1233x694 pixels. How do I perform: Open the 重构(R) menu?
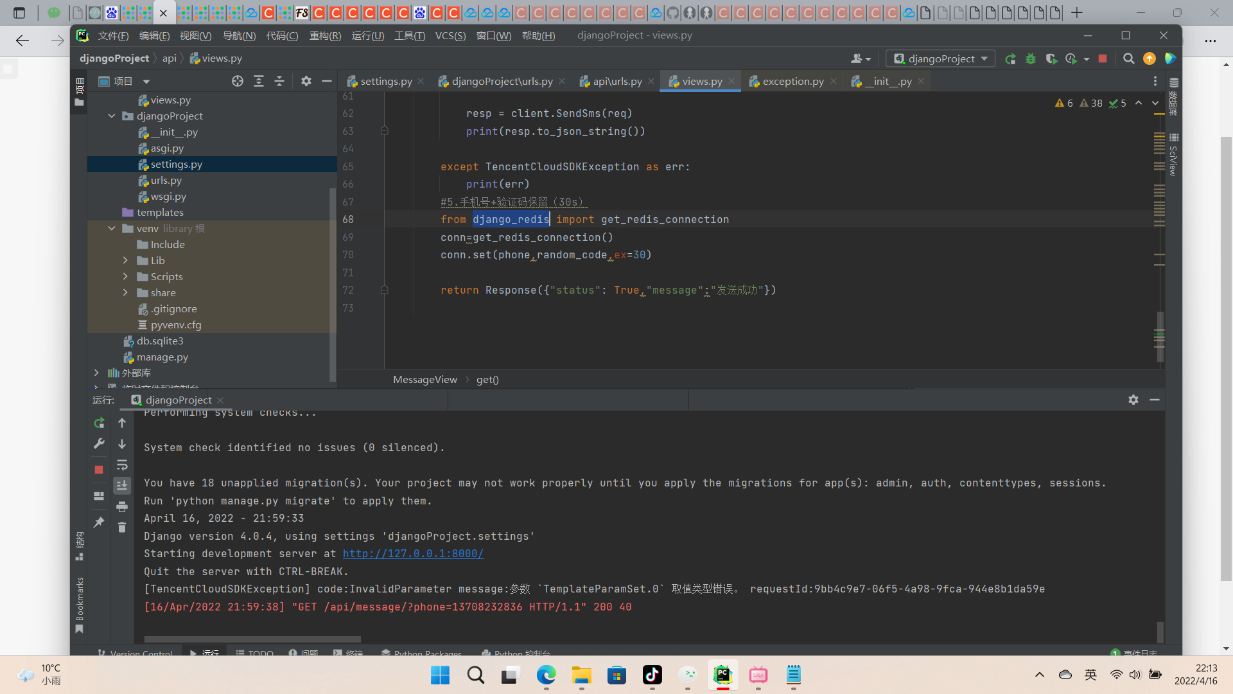click(325, 36)
